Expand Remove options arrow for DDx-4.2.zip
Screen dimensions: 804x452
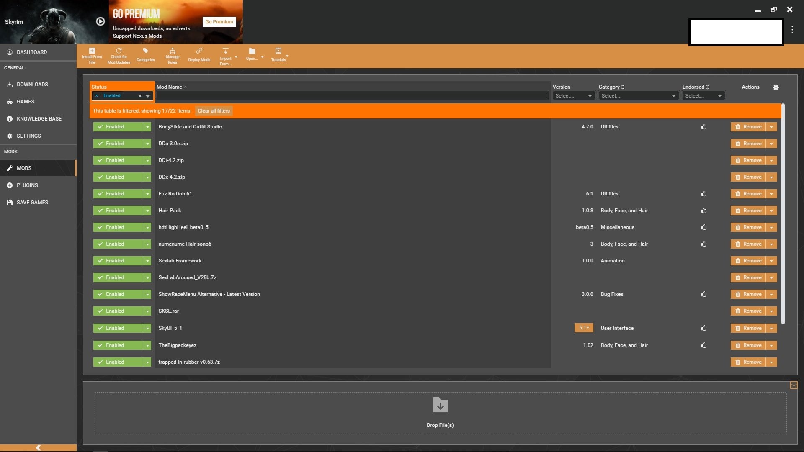(x=771, y=177)
